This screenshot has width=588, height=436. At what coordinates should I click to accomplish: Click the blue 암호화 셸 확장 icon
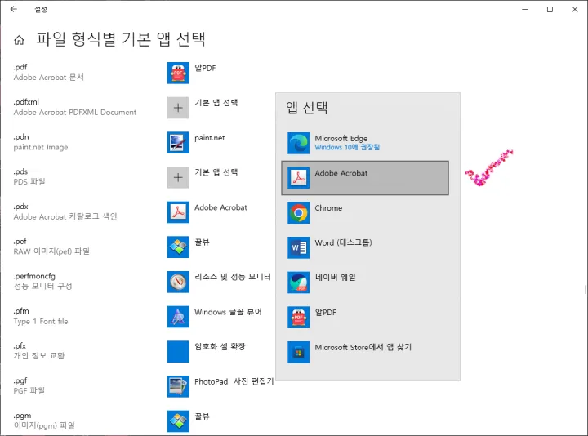[178, 352]
